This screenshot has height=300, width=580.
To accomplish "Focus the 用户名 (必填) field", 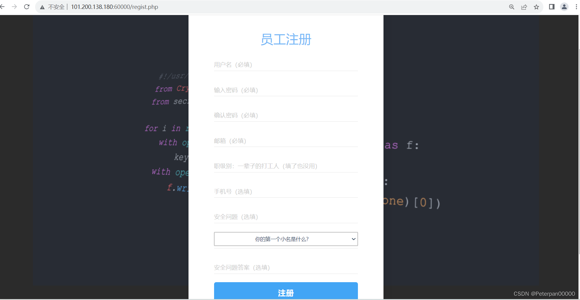I will click(x=286, y=65).
